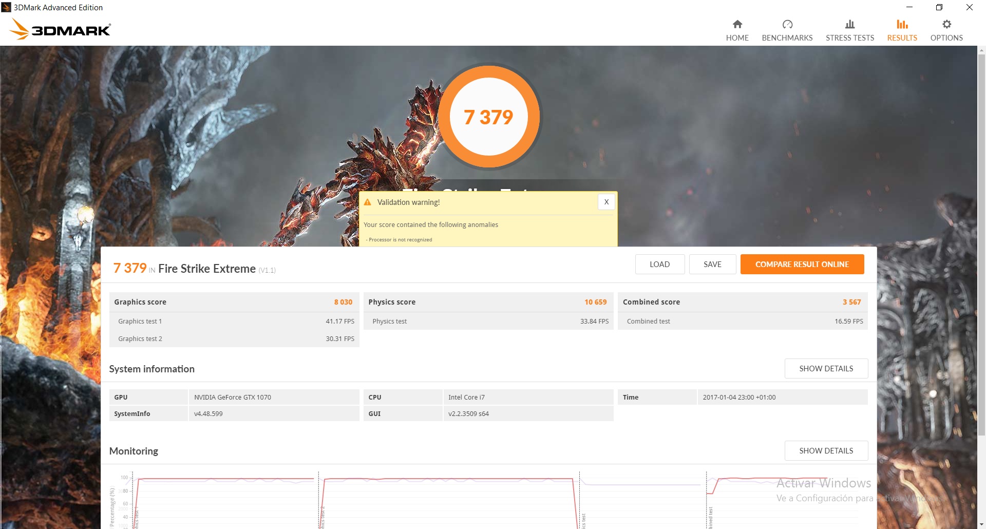This screenshot has height=529, width=986.
Task: Click the Fire Strike Extreme title
Action: pos(207,269)
